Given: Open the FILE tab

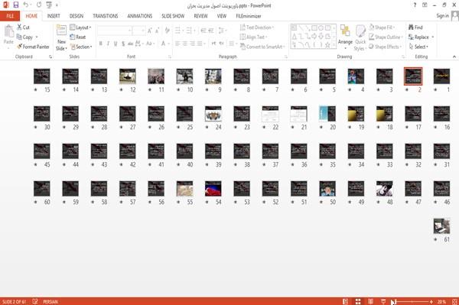Looking at the screenshot, I should click(x=10, y=16).
